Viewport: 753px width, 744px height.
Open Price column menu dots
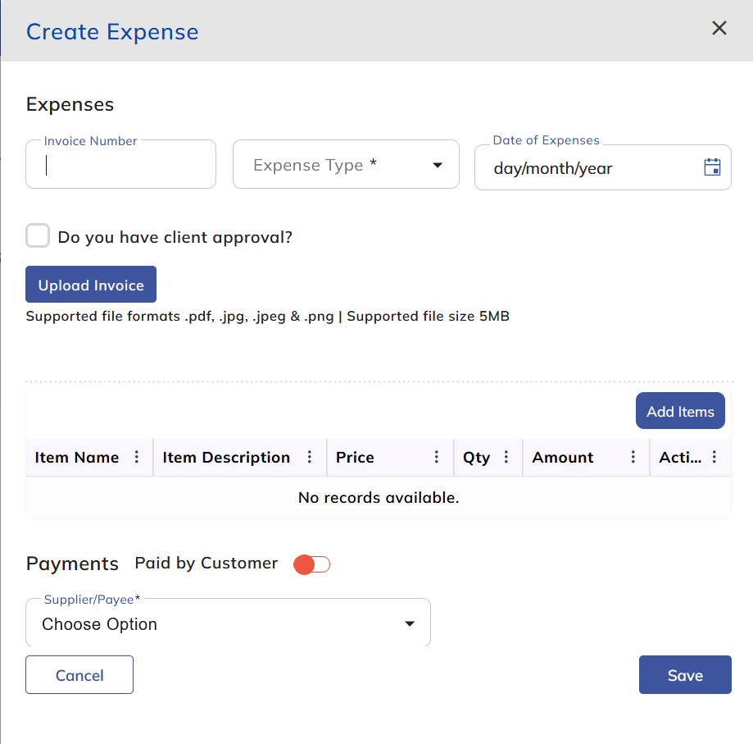(437, 458)
